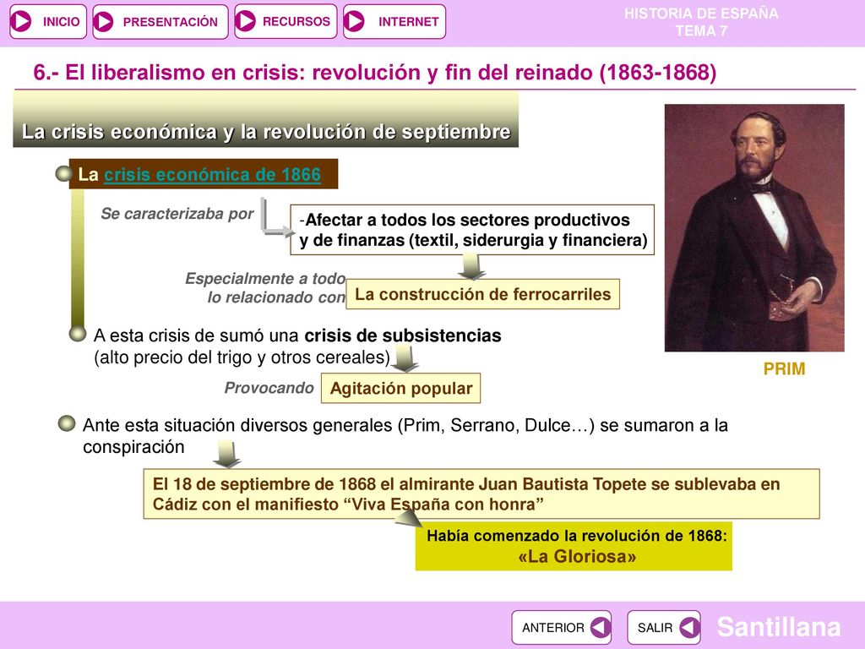The image size is (865, 649).
Task: Click the 'Especialmente a todo' caption
Action: coord(265,278)
